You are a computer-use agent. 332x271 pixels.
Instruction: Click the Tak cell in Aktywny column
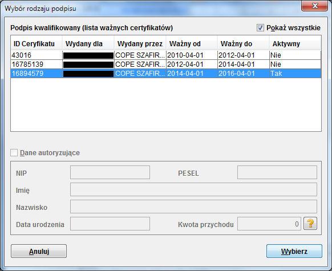tap(295, 74)
